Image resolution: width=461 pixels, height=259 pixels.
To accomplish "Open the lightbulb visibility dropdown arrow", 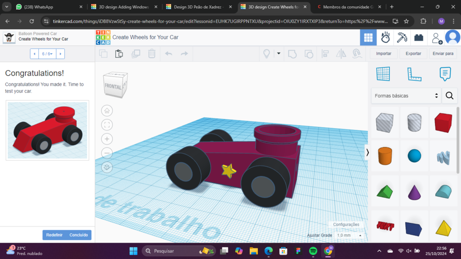I will click(279, 53).
